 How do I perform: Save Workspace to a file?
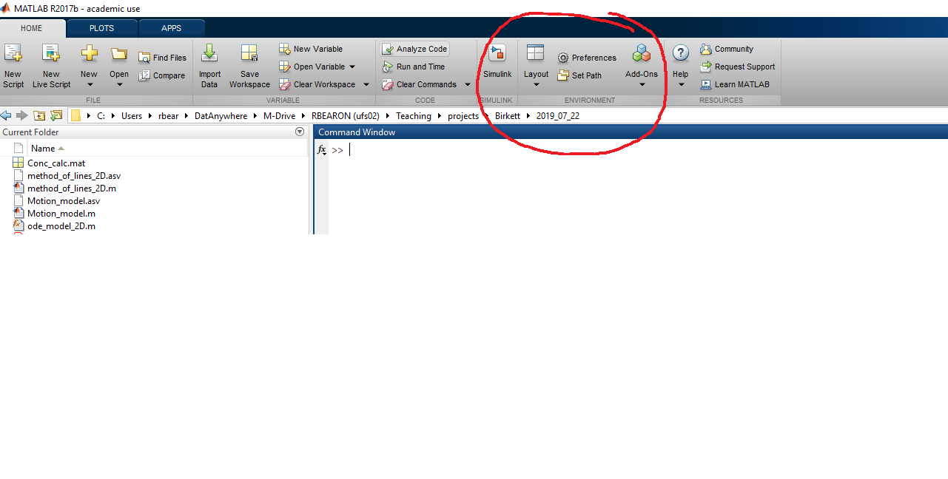pos(249,66)
